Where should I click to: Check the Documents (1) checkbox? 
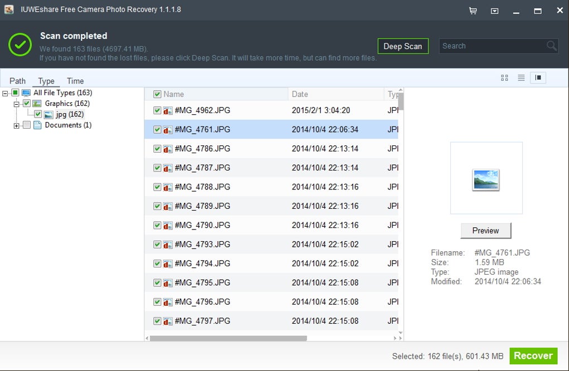[27, 125]
